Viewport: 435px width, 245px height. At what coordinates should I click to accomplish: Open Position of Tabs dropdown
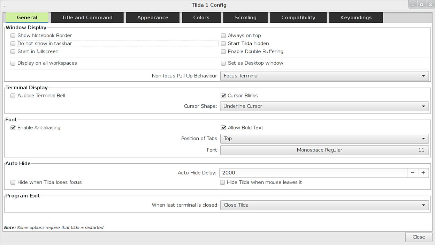(x=324, y=139)
